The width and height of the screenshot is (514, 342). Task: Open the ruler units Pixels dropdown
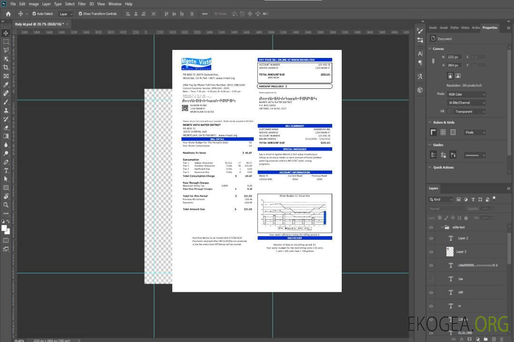click(x=474, y=132)
